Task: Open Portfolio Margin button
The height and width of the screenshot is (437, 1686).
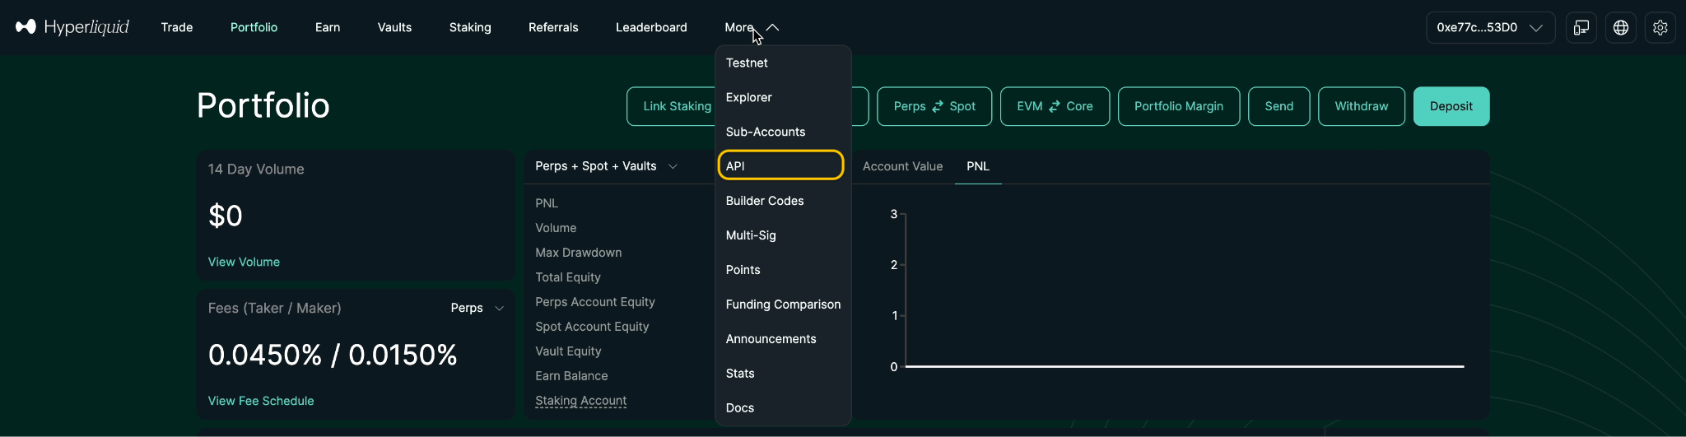Action: (1179, 106)
